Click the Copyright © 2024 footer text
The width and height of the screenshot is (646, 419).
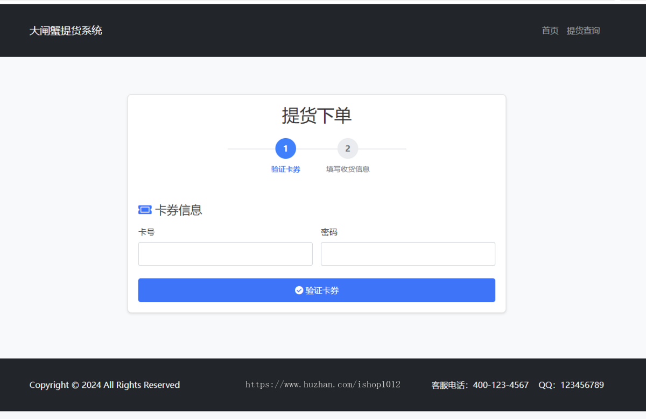[x=104, y=385]
